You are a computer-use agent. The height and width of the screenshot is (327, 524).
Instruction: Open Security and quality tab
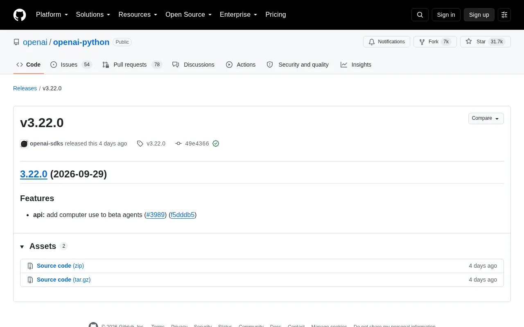298,65
